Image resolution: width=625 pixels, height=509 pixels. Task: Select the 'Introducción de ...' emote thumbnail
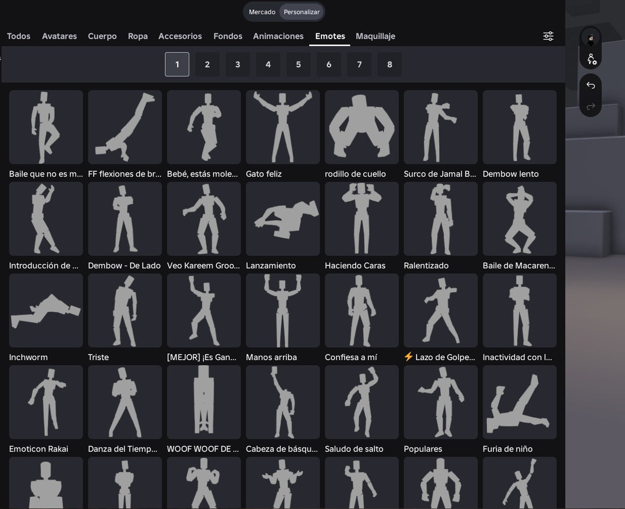tap(46, 219)
